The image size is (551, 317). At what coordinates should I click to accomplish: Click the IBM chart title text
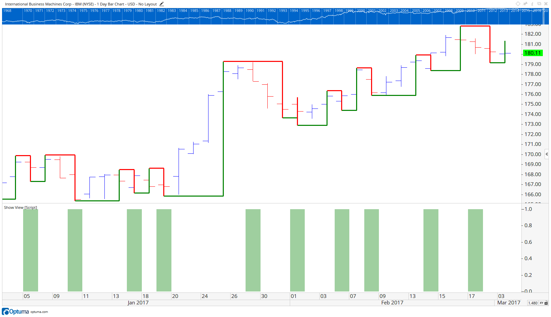tap(81, 4)
